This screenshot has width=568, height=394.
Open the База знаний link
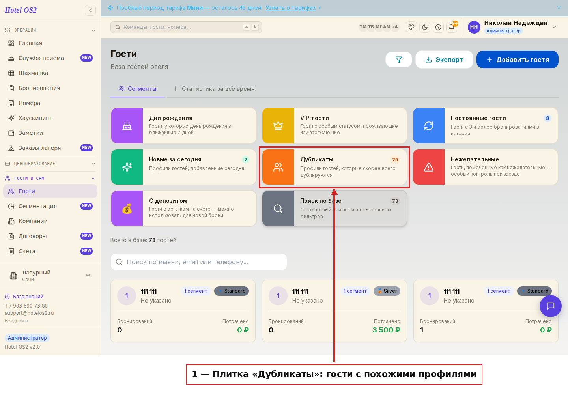coord(24,297)
